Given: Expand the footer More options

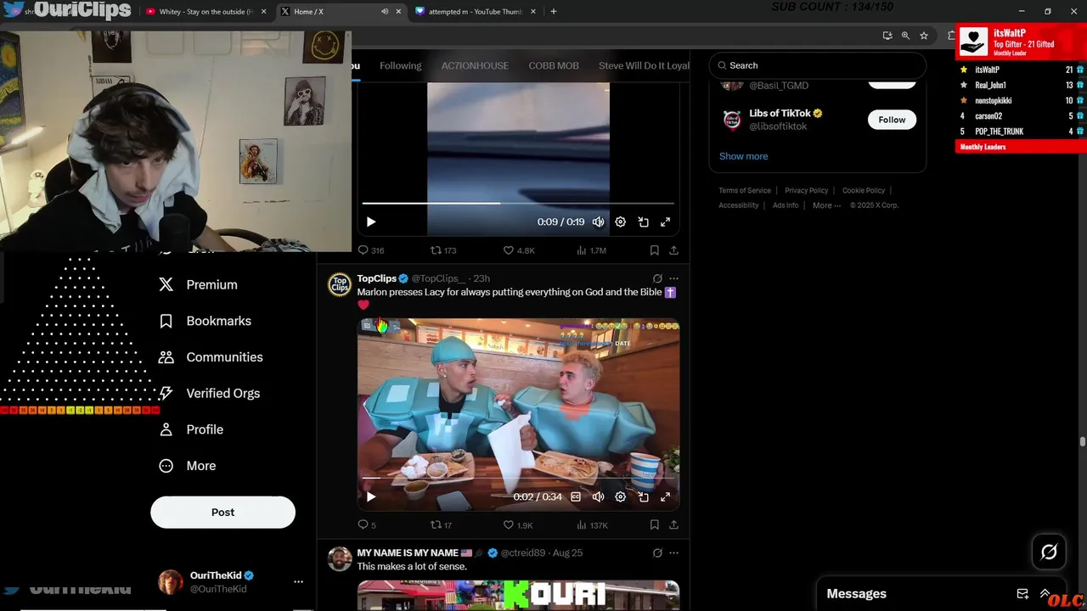Looking at the screenshot, I should tap(826, 205).
